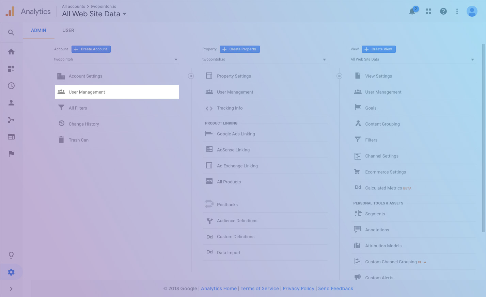Open the All Web Site Data view dropdown
Screen dimensions: 486x297
tap(413, 60)
